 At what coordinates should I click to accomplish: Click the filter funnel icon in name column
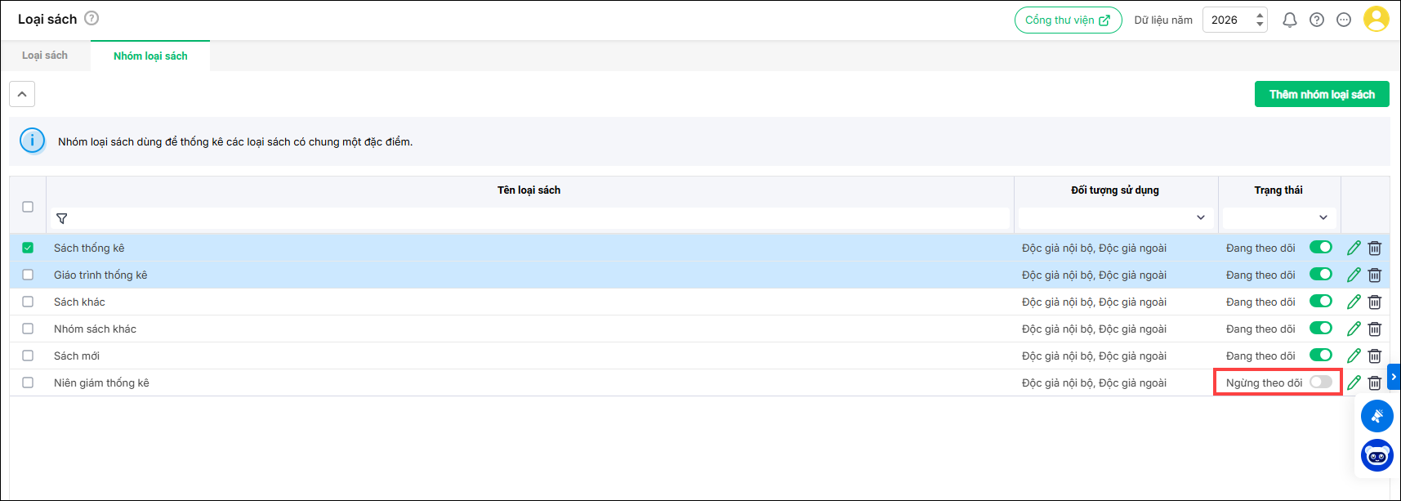coord(62,218)
